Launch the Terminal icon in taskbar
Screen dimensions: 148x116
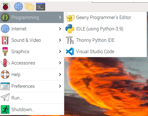41,7
